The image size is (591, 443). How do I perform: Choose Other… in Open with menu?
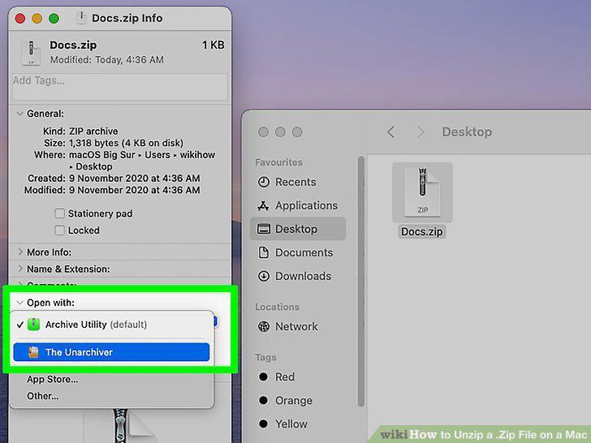[42, 396]
